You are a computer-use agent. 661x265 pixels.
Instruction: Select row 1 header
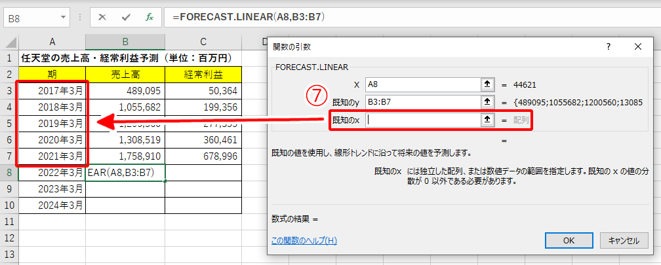(x=9, y=58)
